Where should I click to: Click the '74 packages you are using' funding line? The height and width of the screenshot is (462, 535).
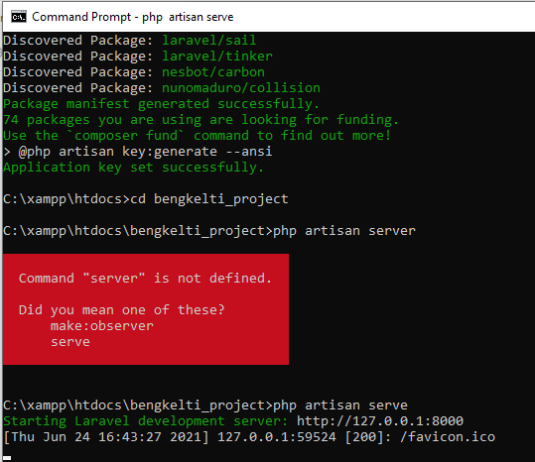tap(201, 120)
